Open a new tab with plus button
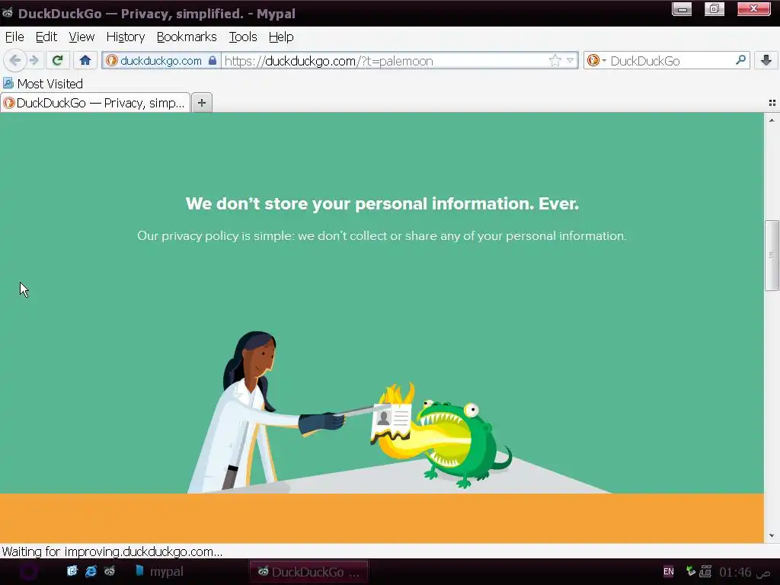Image resolution: width=780 pixels, height=585 pixels. (x=201, y=103)
